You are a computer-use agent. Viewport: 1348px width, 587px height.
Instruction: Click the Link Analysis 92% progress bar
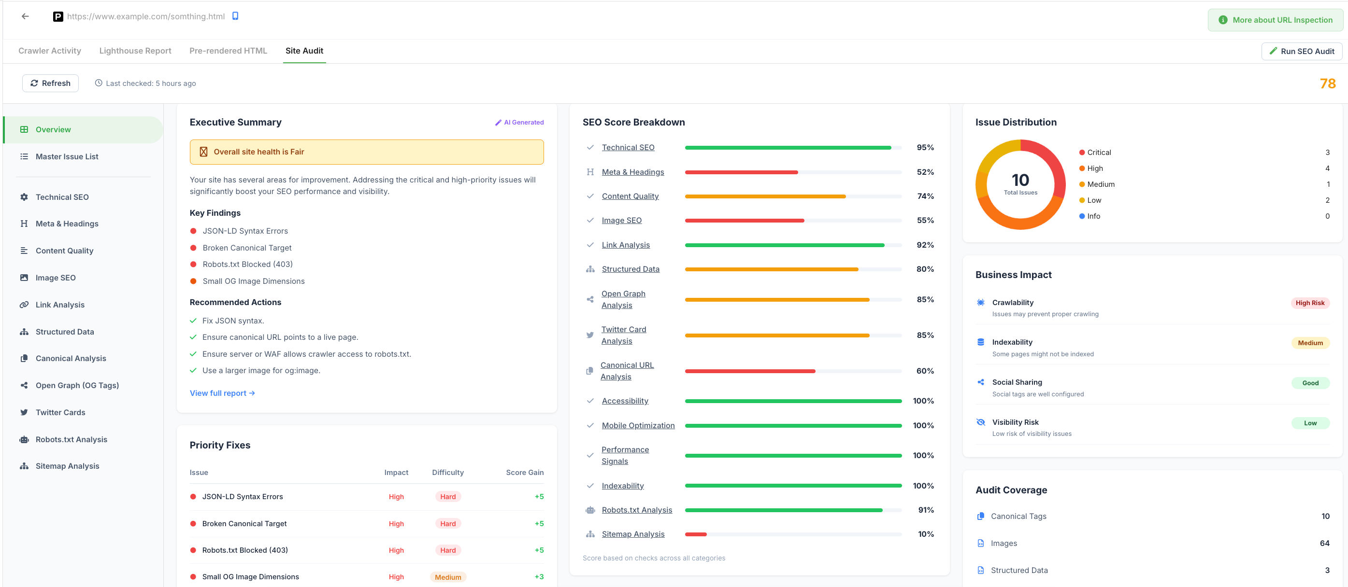coord(793,245)
